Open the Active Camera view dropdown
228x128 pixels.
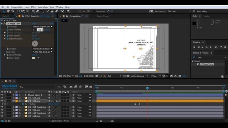click(x=139, y=76)
